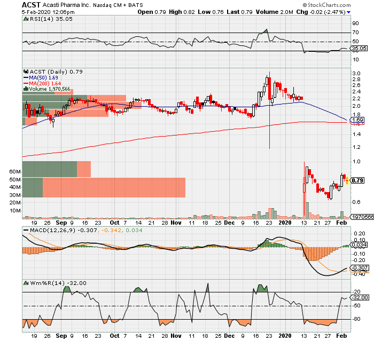Click the 3.0 price axis label
374x341 pixels.
(356, 74)
